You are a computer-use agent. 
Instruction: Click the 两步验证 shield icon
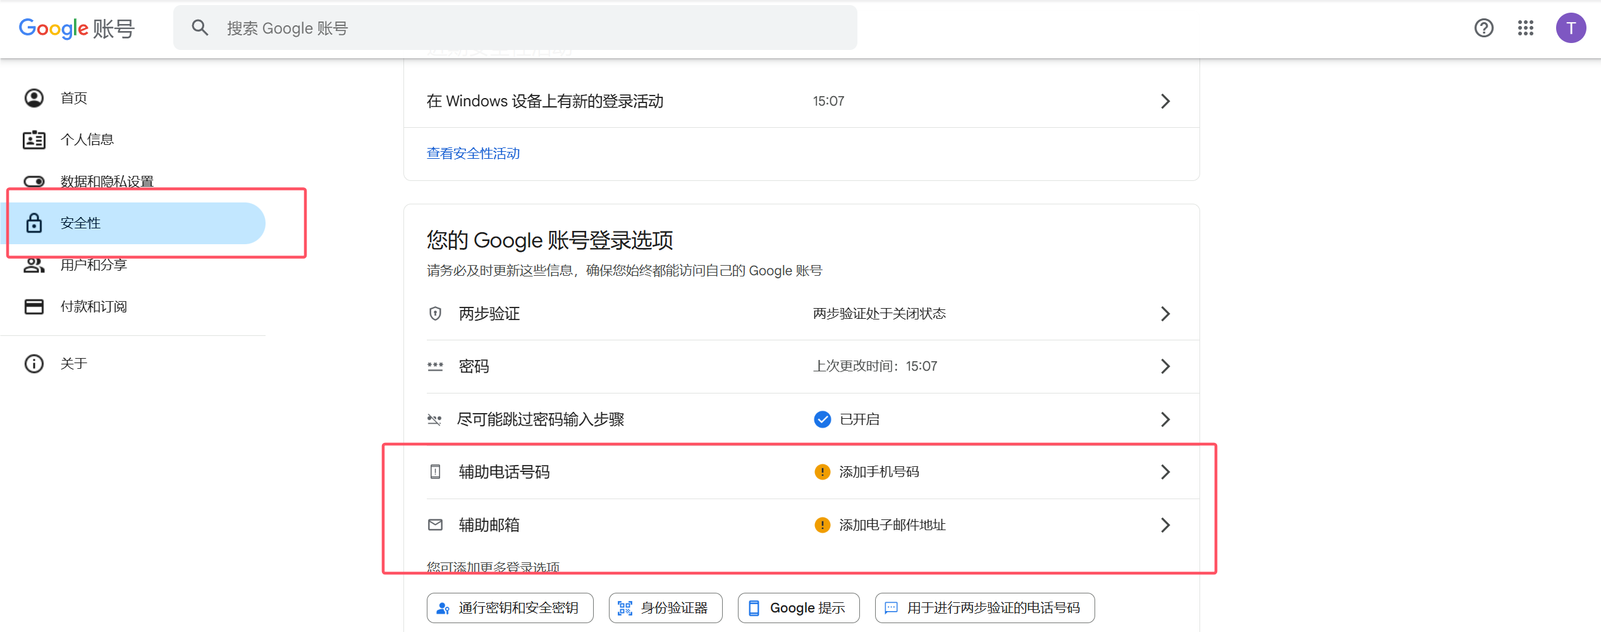(x=435, y=314)
